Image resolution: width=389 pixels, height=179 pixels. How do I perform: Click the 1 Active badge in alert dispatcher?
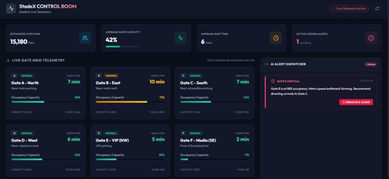371,64
